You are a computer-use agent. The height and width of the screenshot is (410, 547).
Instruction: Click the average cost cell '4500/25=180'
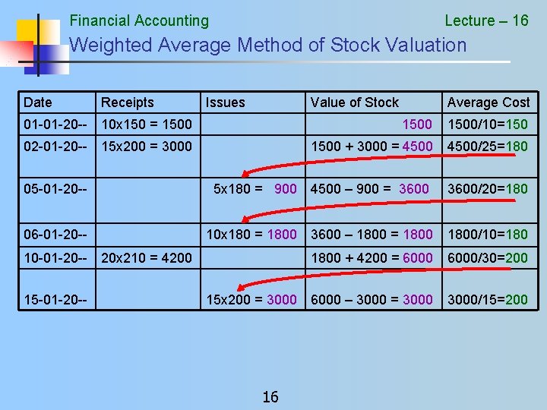coord(488,147)
